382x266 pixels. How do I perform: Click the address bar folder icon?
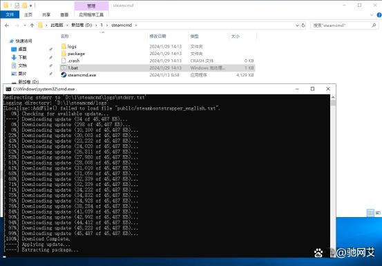click(40, 25)
